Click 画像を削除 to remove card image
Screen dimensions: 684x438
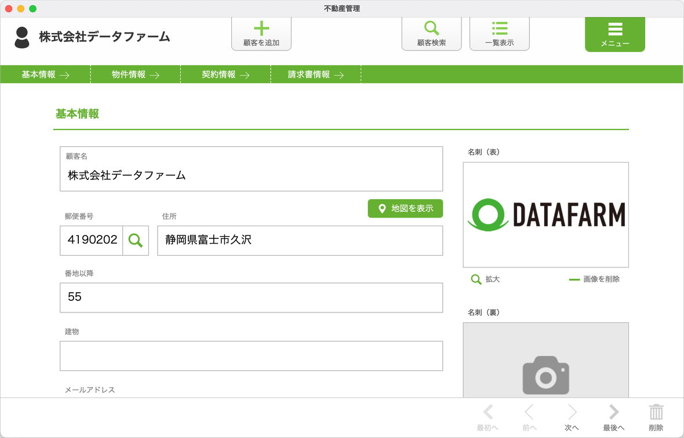tap(595, 279)
